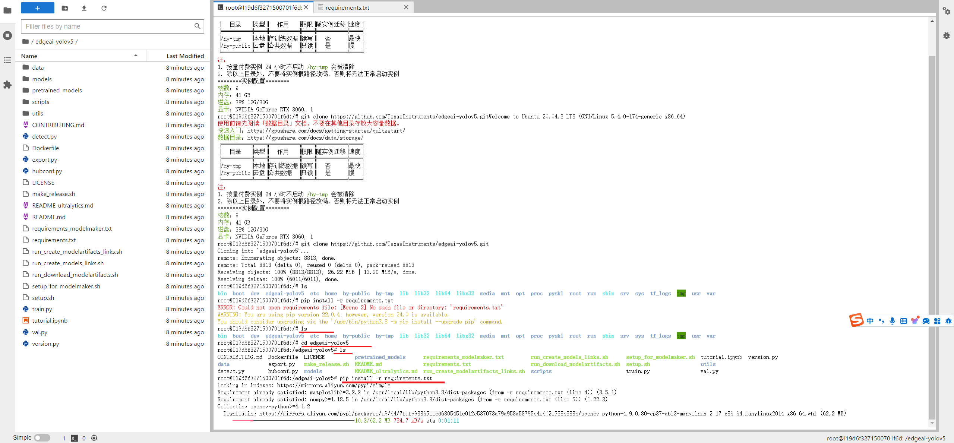This screenshot has width=954, height=443.
Task: Click the upload files icon
Action: pos(84,8)
